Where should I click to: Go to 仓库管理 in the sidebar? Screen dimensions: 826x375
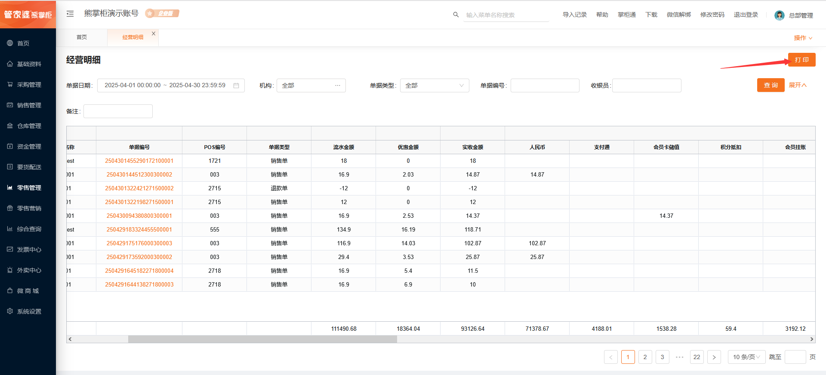pos(29,126)
